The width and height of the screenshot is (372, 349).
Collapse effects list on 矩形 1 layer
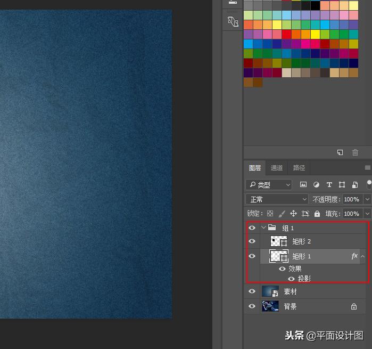tap(363, 256)
